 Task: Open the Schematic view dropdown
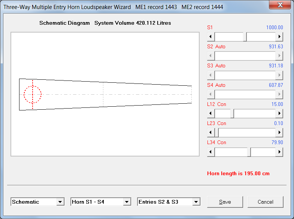coord(60,202)
